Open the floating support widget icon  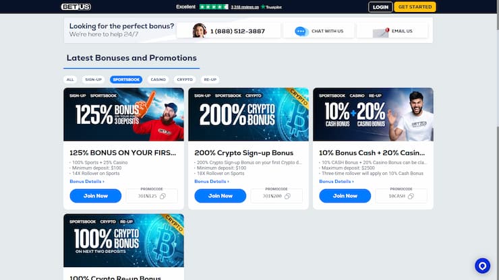(482, 266)
